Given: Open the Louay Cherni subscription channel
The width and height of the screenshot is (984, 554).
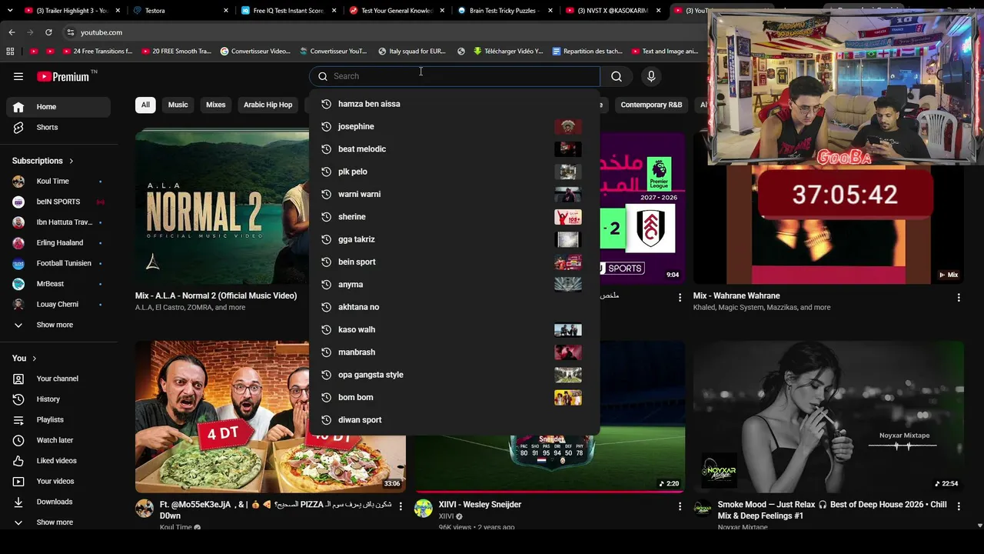Looking at the screenshot, I should [x=58, y=305].
